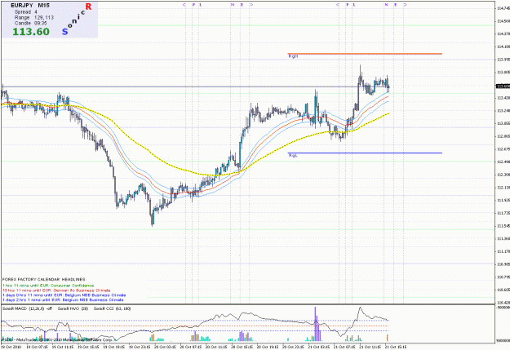The height and width of the screenshot is (350, 510).
Task: Click the 19 Oct 19:15 time axis label
Action: click(114, 347)
